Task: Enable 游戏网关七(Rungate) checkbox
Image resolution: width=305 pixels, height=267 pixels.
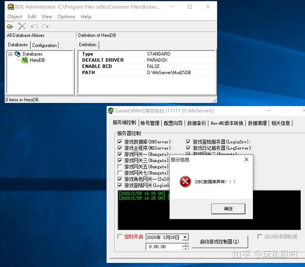Action: [120, 173]
